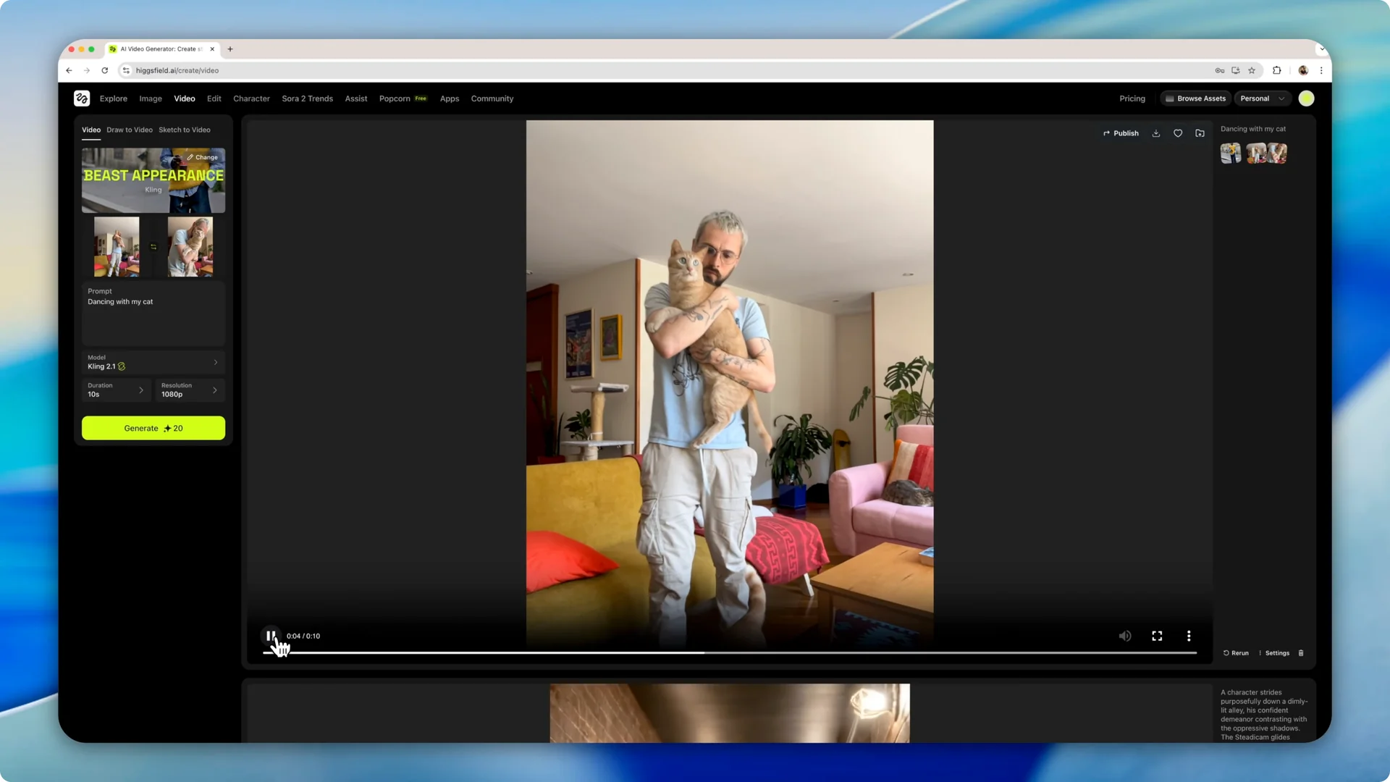1390x782 pixels.
Task: Navigate to the Community section
Action: pos(492,98)
